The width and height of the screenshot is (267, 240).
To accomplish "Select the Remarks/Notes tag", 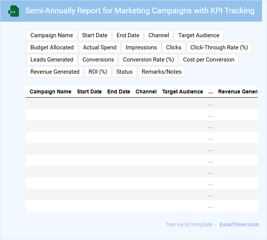I will 162,72.
